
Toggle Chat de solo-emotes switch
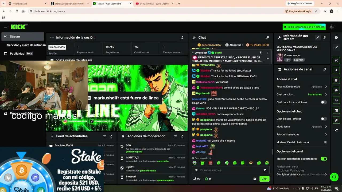pos(324,119)
